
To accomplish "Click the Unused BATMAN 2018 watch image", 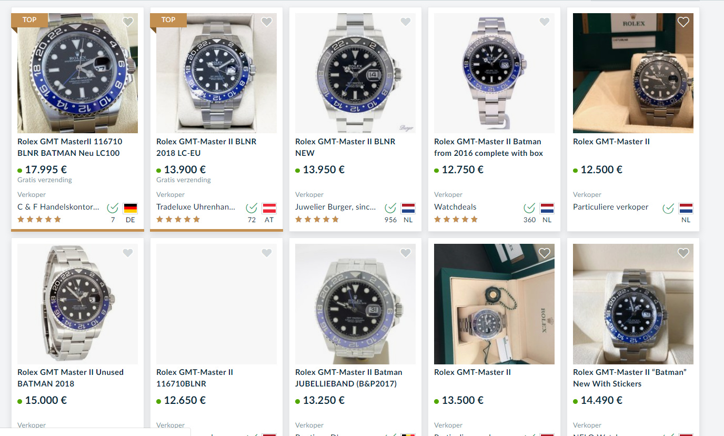I will pos(77,304).
